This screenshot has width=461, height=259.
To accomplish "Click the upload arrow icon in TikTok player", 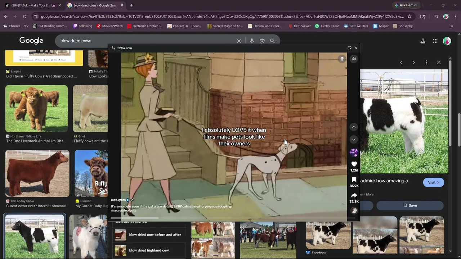I will pos(342,59).
